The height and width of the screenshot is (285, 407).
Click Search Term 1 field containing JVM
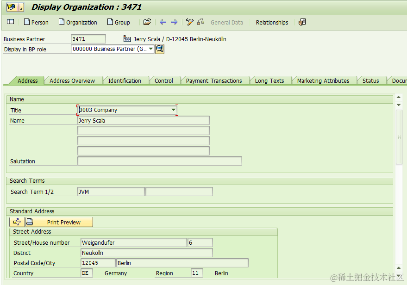point(111,192)
